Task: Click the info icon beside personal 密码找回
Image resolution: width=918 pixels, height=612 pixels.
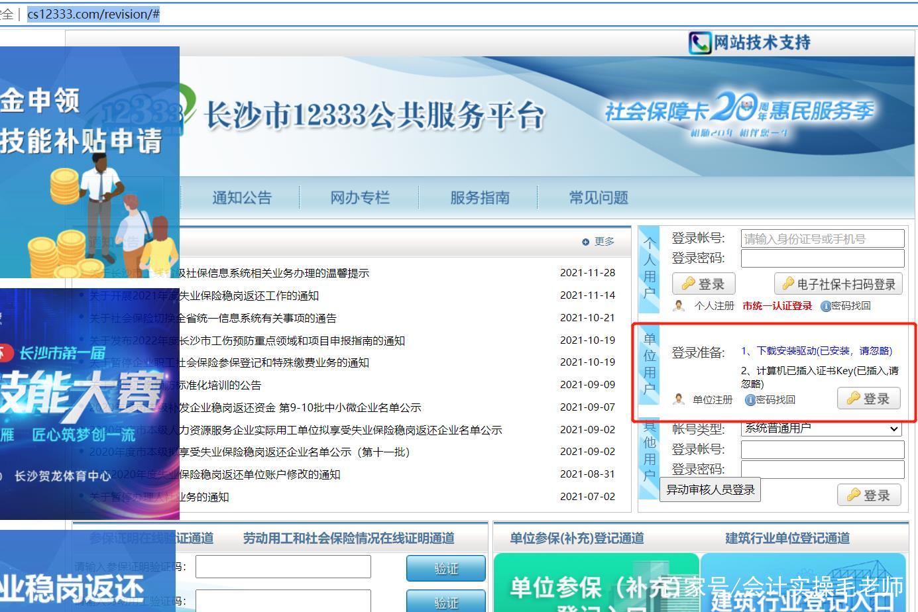Action: point(825,306)
